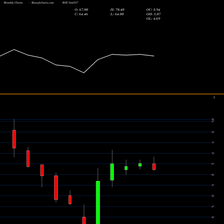Click the '77' price axis label
The image size is (224, 224).
point(213,143)
